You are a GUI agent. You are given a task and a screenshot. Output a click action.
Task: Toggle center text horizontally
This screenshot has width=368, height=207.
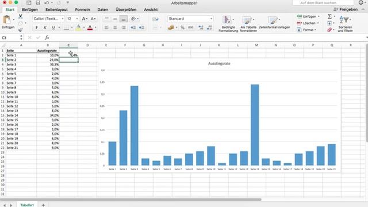115,28
